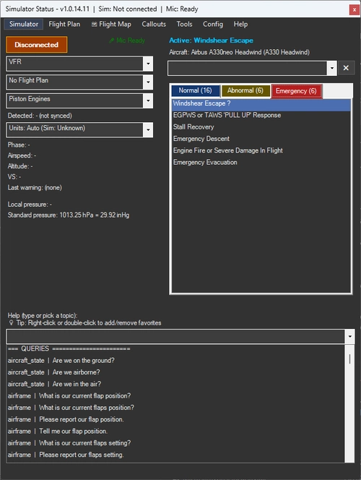Select Stall Recovery checklist

click(261, 127)
